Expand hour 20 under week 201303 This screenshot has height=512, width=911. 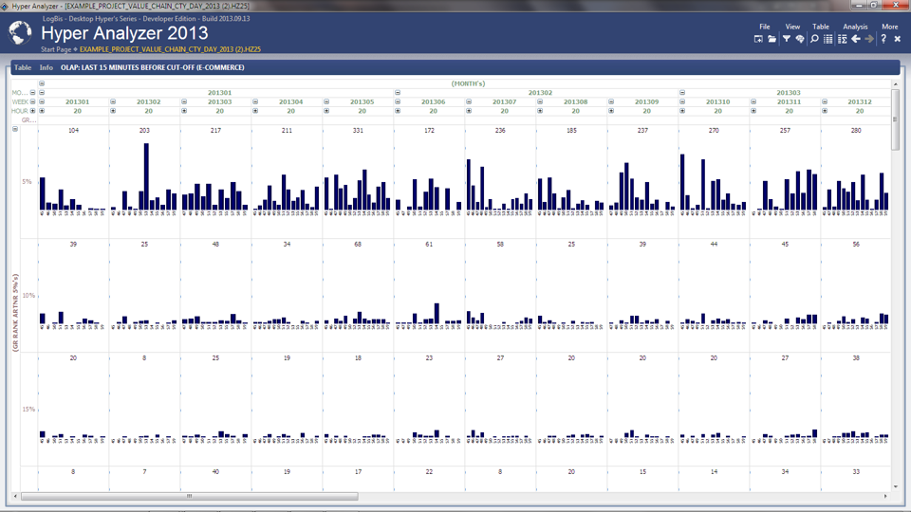[x=184, y=111]
